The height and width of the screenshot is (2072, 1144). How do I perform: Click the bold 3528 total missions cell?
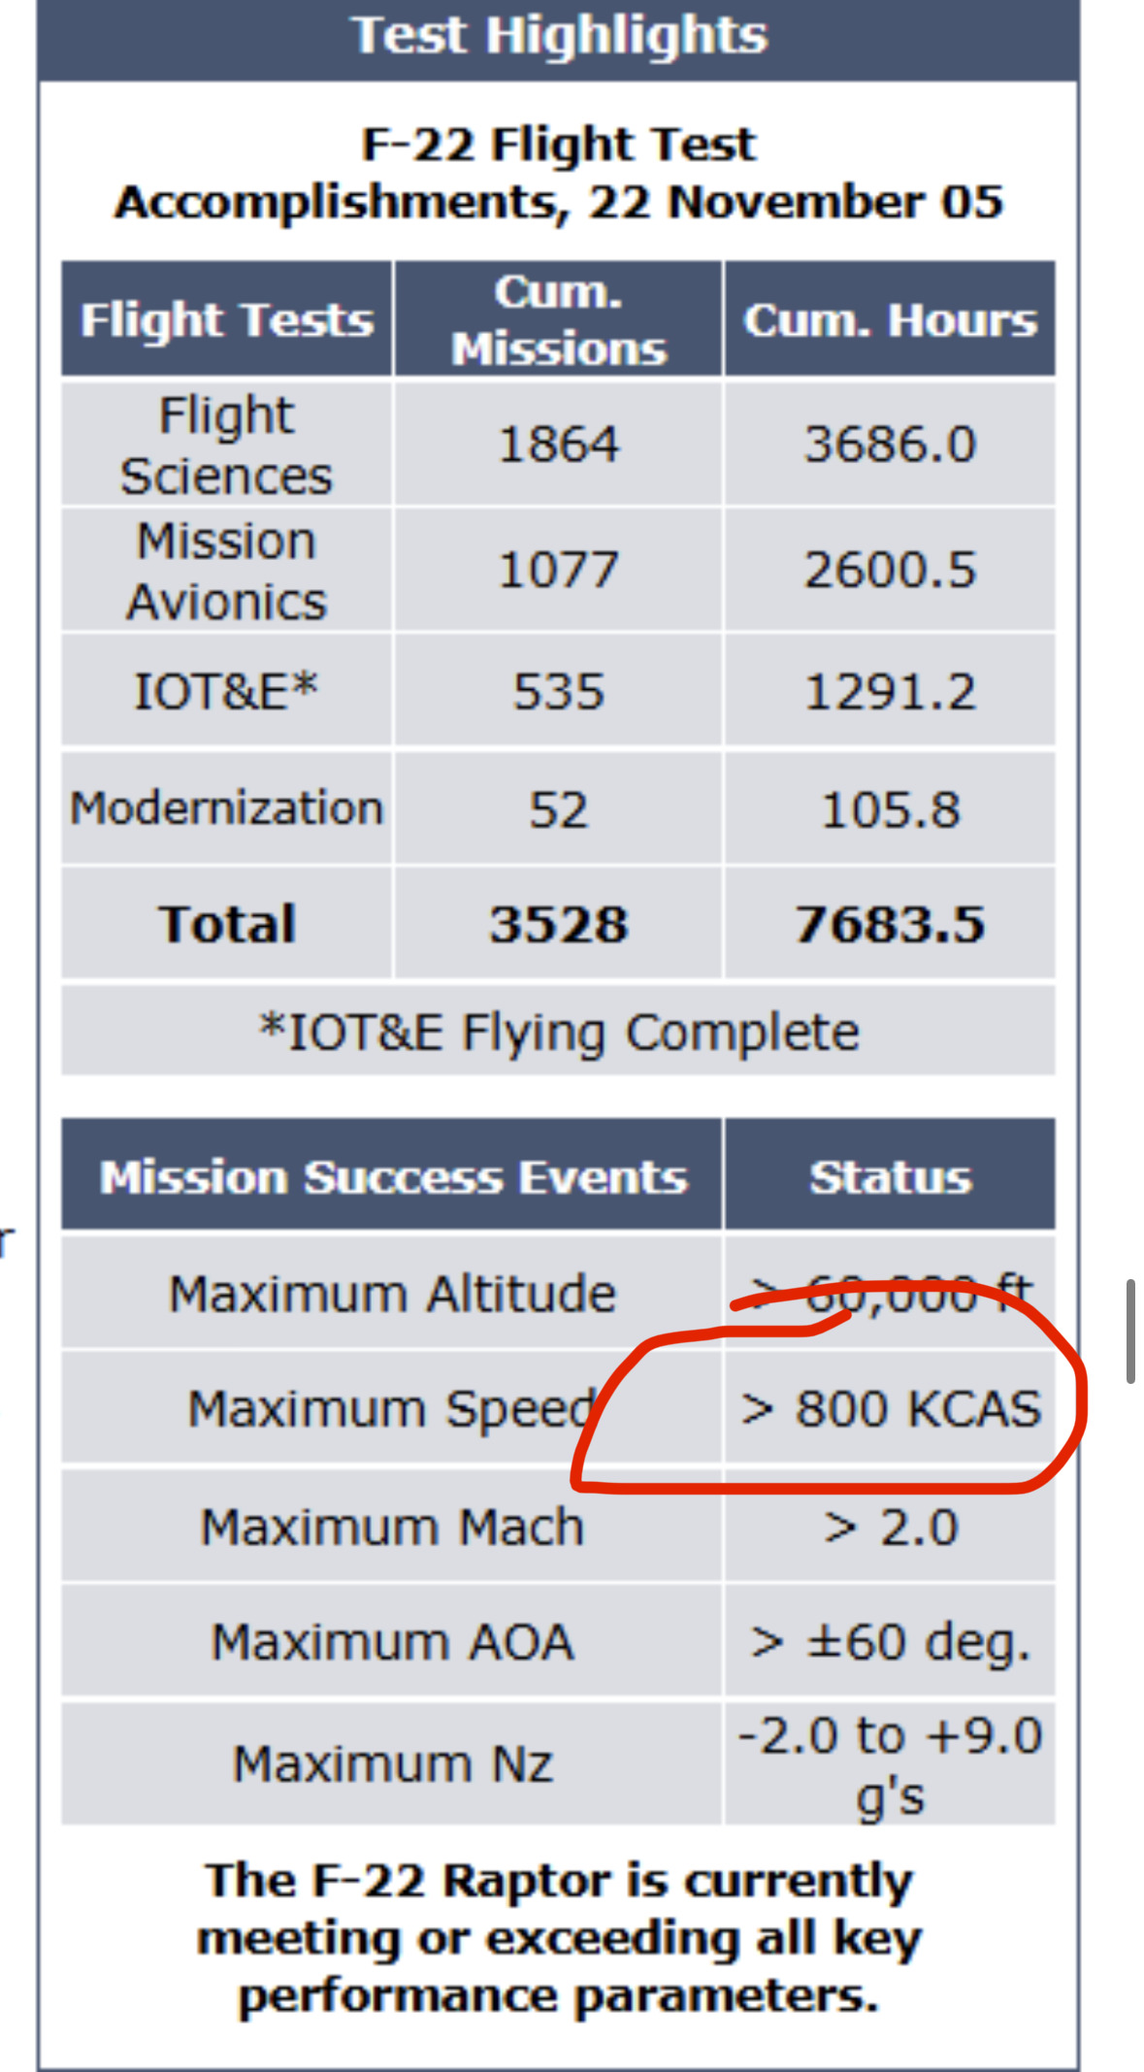pyautogui.click(x=558, y=924)
